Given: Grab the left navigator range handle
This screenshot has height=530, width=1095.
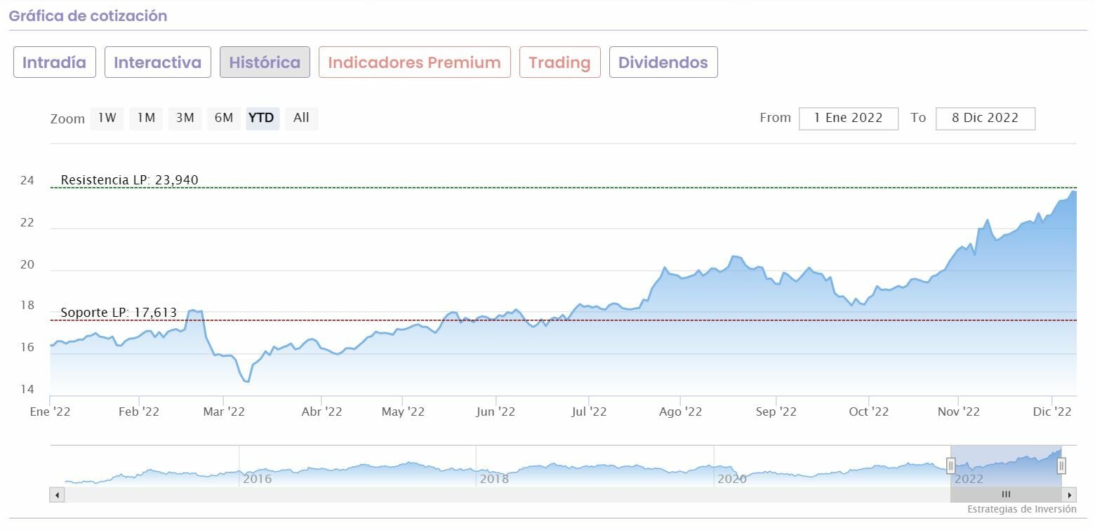Looking at the screenshot, I should (951, 465).
